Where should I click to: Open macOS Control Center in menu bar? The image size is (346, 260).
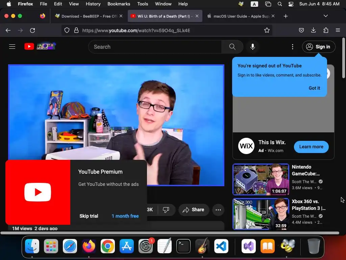[291, 4]
